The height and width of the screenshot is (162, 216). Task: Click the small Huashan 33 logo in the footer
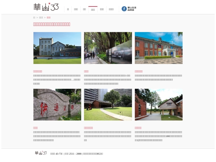[x=41, y=153]
